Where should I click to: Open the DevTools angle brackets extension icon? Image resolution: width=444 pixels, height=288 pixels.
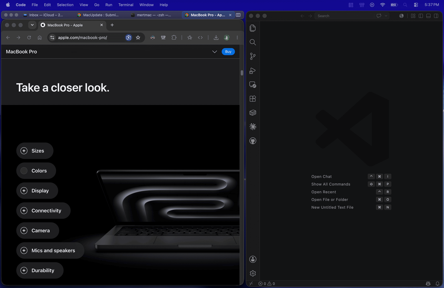point(200,37)
